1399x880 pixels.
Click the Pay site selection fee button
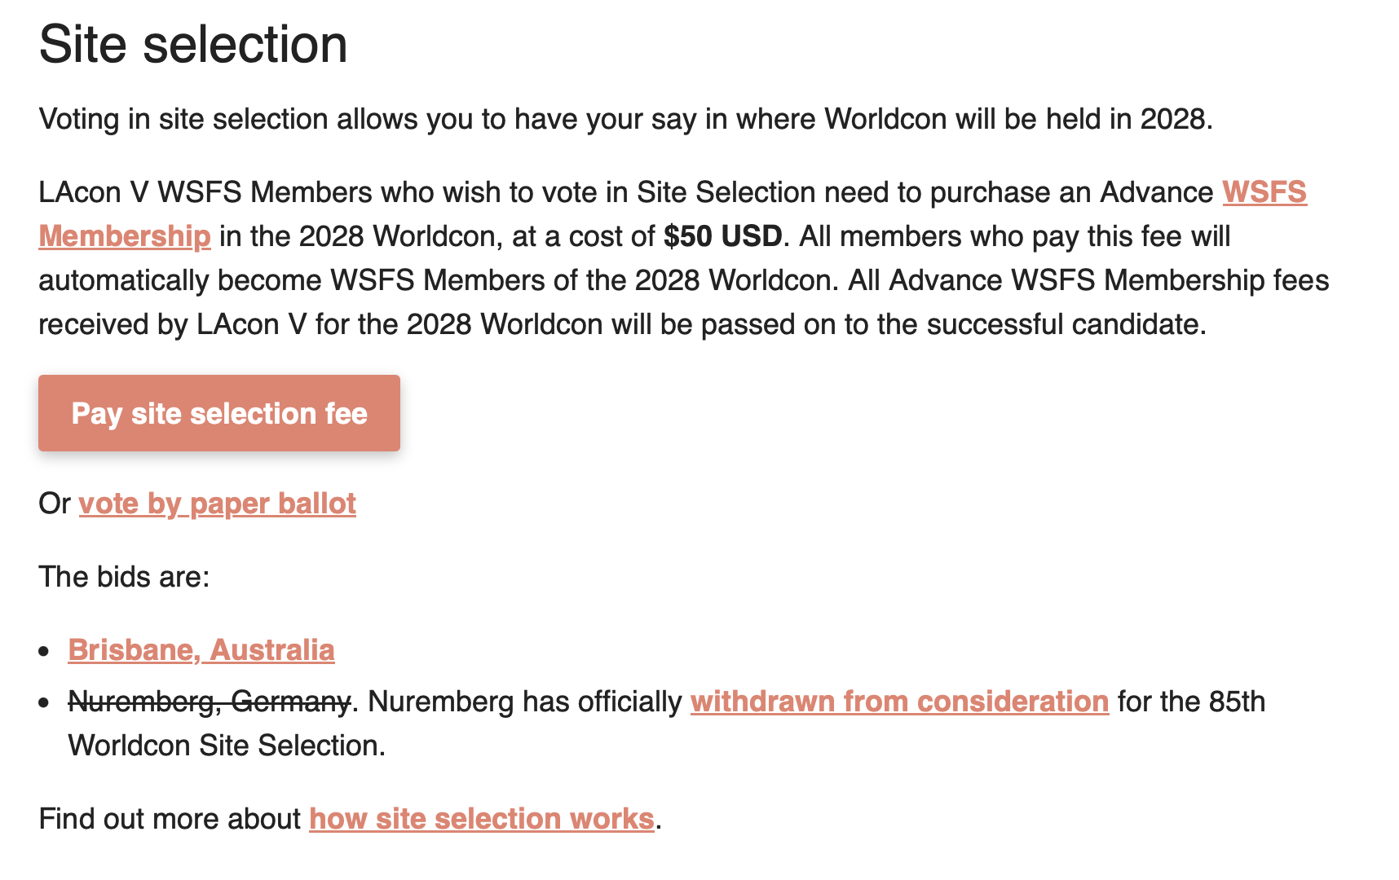click(219, 413)
